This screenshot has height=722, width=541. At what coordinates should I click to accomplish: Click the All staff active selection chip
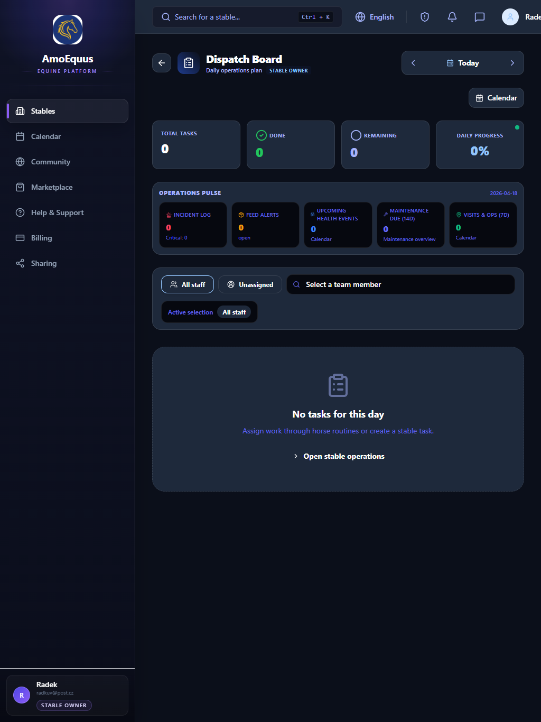tap(234, 312)
